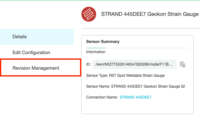Screen dimensions: 200x120
Task: Click the Sensor Summary card heading
Action: coord(103,42)
